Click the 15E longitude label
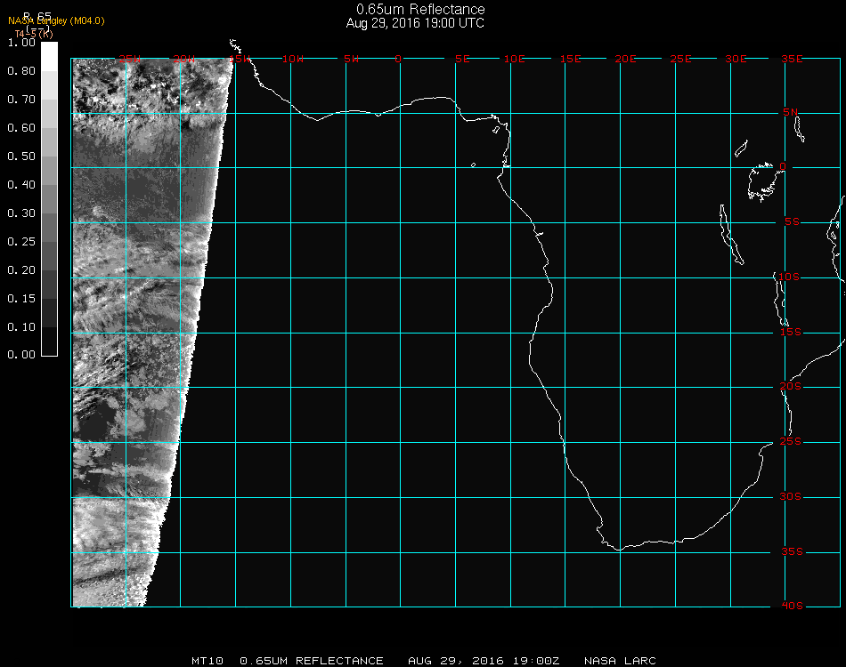 coord(570,59)
